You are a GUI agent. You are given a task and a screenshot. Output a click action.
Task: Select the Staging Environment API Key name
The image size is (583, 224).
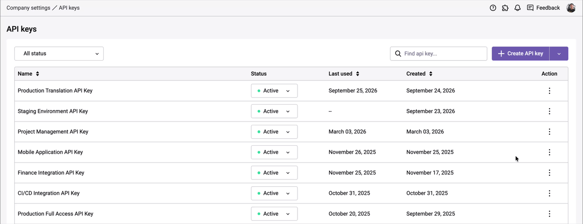(53, 111)
